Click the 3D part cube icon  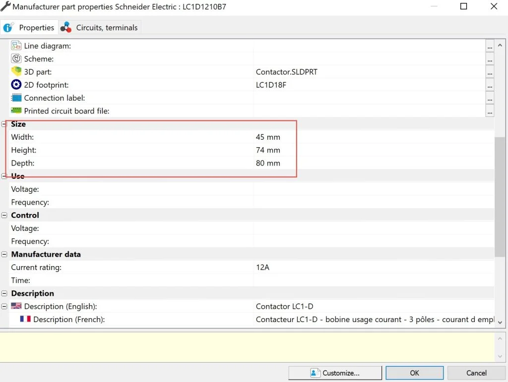(x=16, y=72)
